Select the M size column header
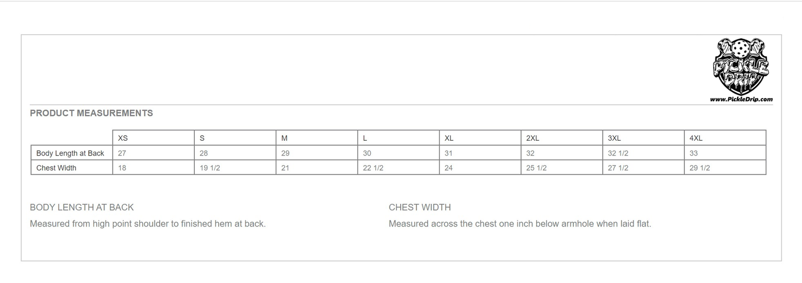Viewport: 802px width, 283px height. pos(285,138)
